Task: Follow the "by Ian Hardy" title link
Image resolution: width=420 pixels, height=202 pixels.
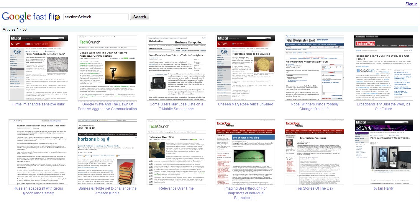Action: coord(383,188)
